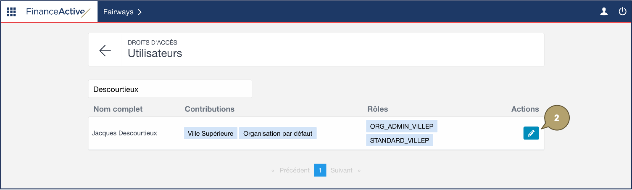Click the Nom complet column header
This screenshot has width=632, height=190.
point(118,109)
